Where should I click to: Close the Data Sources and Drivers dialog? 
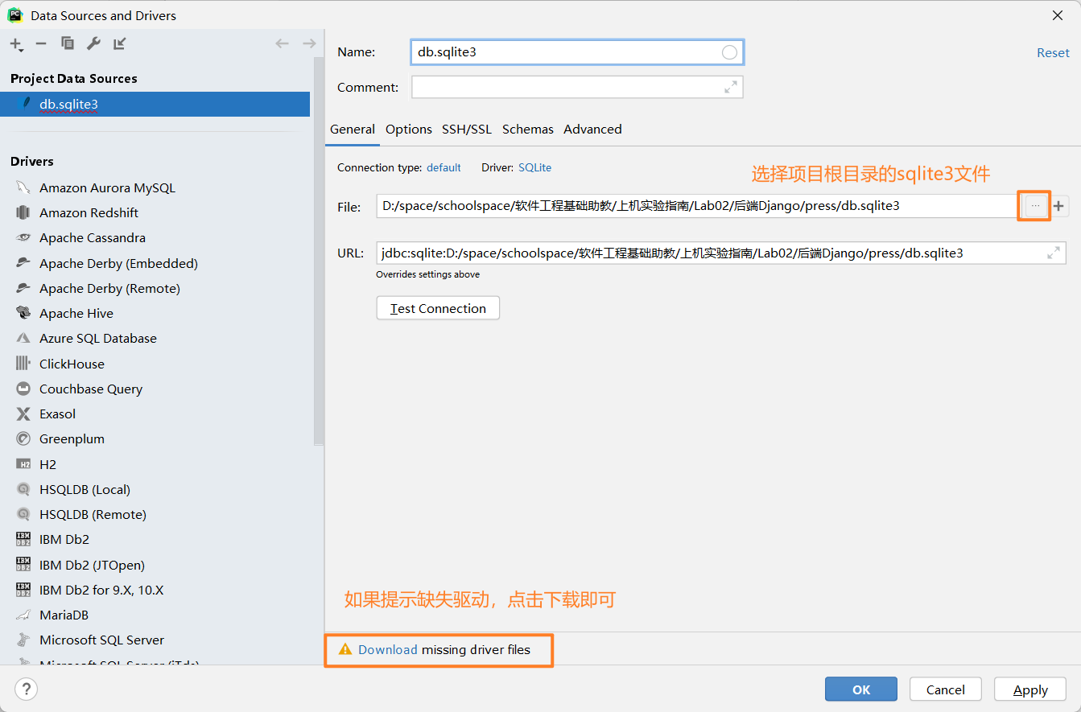coord(1057,15)
